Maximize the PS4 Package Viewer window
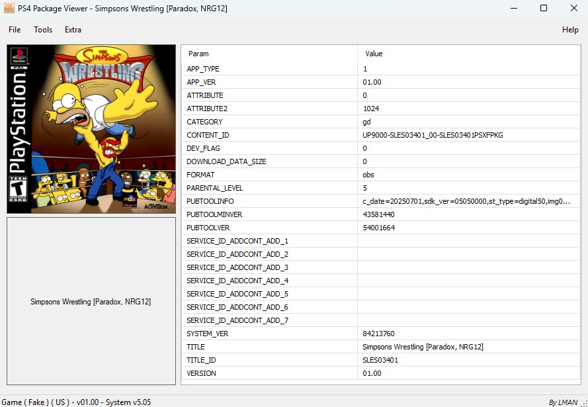 pos(544,8)
